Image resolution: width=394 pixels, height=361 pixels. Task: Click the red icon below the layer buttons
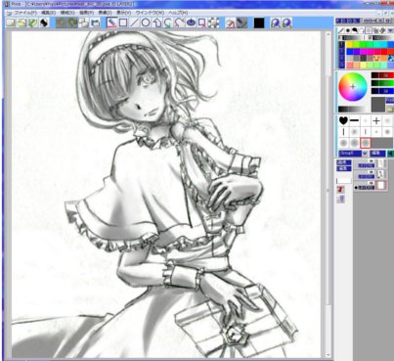coord(340,190)
